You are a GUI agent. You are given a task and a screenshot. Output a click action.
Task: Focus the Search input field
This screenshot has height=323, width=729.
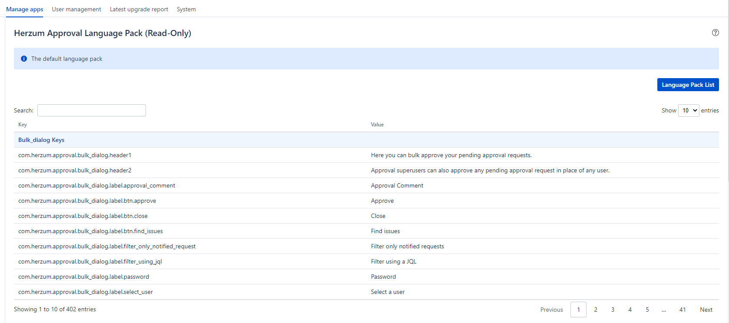coord(92,110)
